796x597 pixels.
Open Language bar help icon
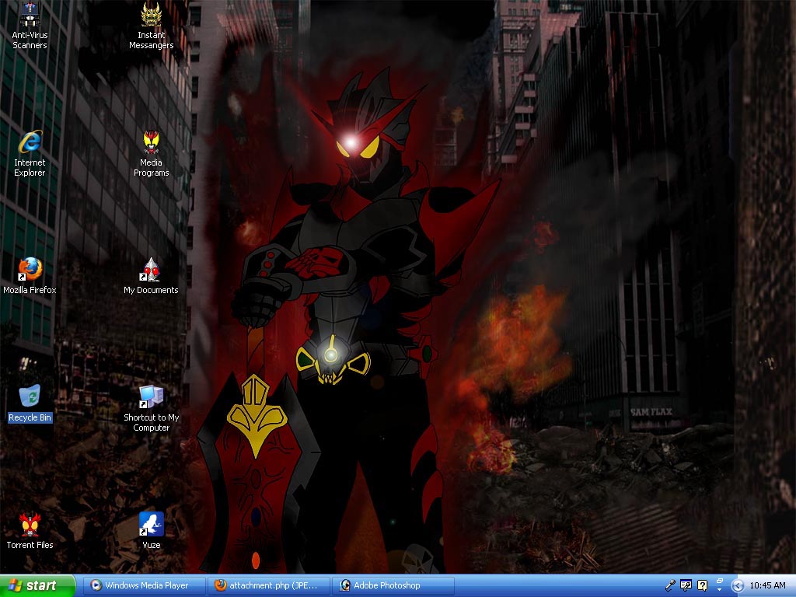(702, 585)
